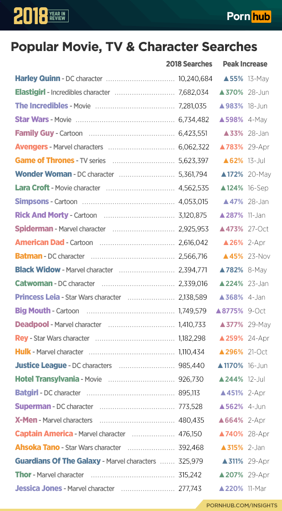Click the arrow icon beside Justice League's 1170%

pos(220,366)
